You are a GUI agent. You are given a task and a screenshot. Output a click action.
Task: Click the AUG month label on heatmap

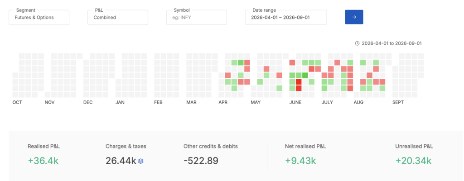pyautogui.click(x=359, y=102)
